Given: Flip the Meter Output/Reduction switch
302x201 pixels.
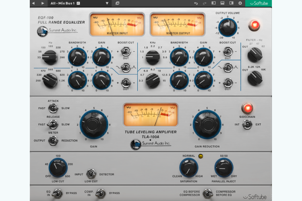Looking at the screenshot, I should [53, 140].
